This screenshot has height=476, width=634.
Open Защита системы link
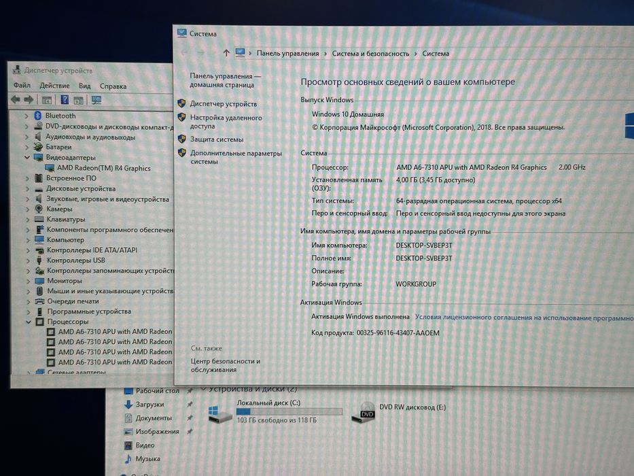(x=217, y=139)
